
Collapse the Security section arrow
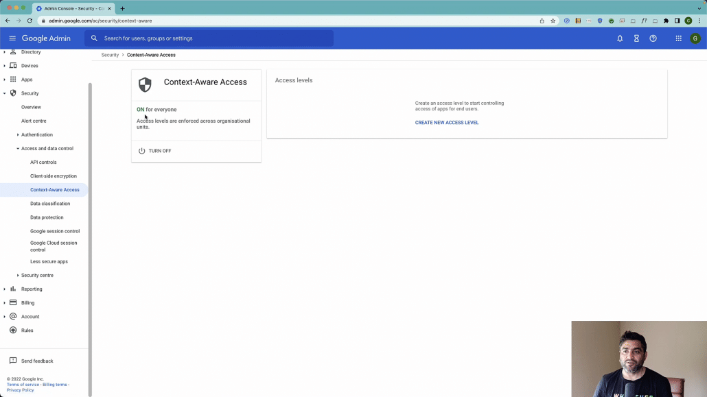tap(5, 93)
